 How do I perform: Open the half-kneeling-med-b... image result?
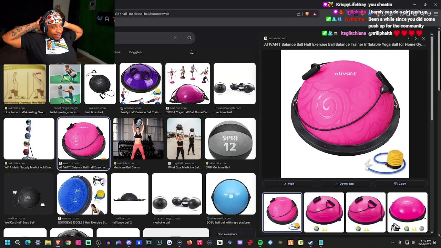65,84
